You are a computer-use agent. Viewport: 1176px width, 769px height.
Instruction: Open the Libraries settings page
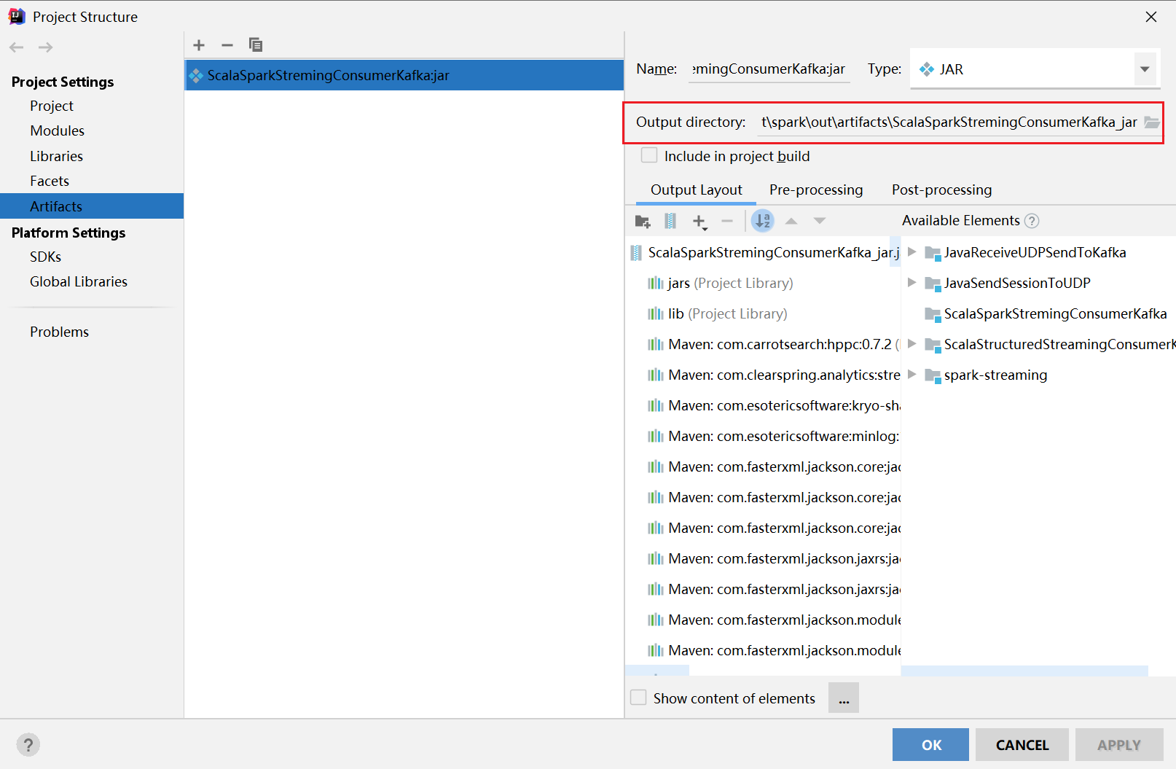(57, 156)
